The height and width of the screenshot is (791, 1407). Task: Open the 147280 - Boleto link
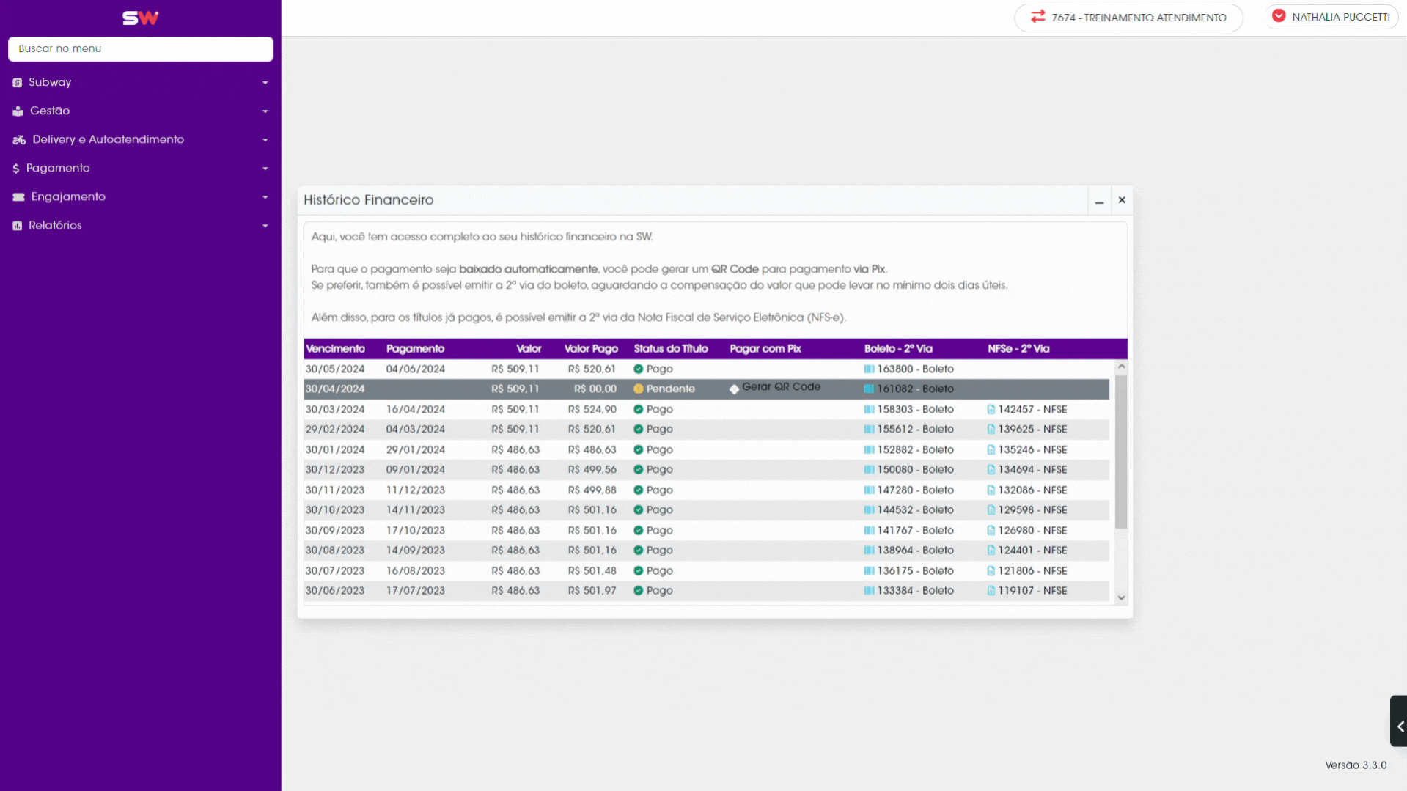[916, 490]
